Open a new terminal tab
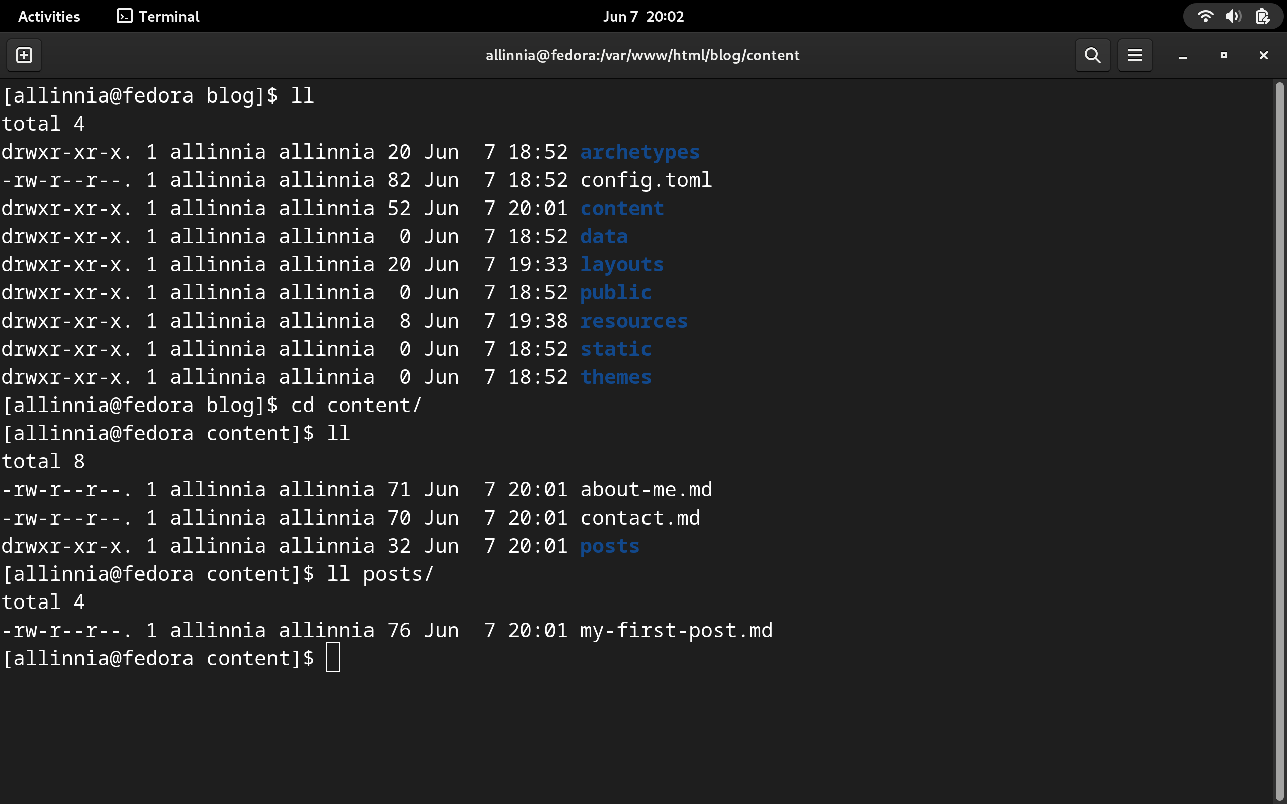The width and height of the screenshot is (1287, 804). (x=24, y=55)
